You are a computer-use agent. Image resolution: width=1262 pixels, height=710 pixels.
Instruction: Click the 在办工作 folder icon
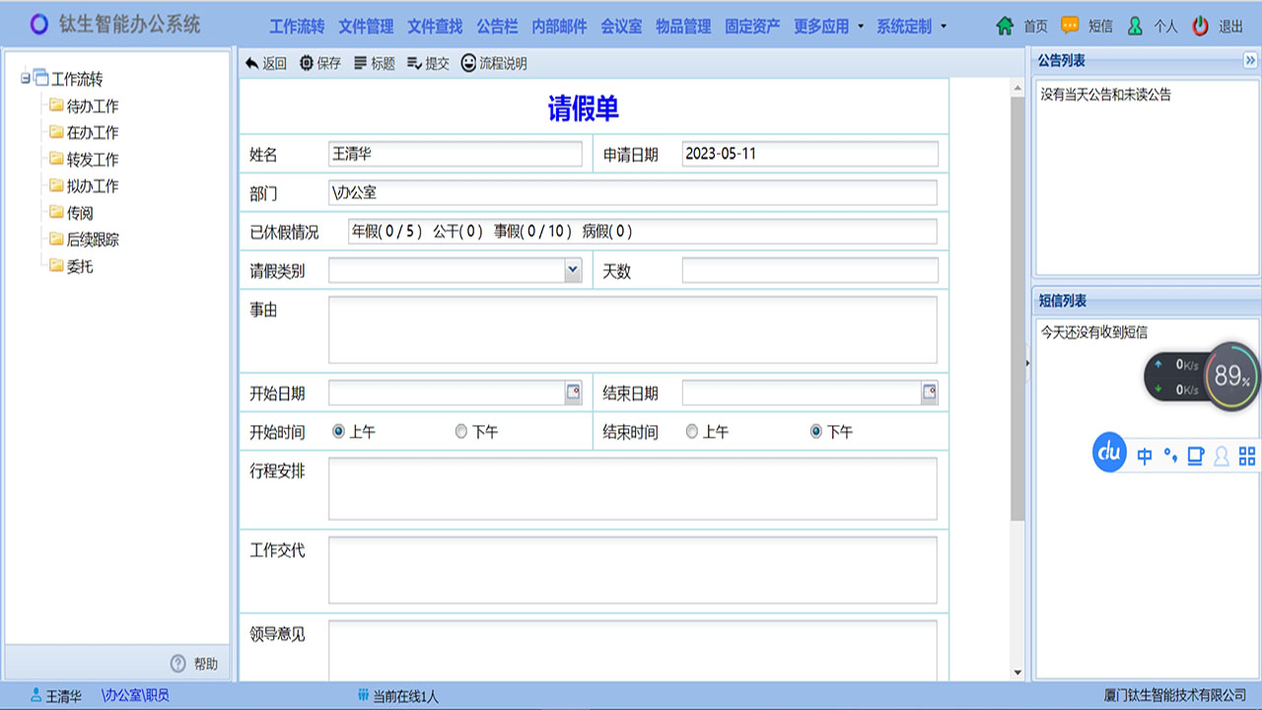coord(56,132)
